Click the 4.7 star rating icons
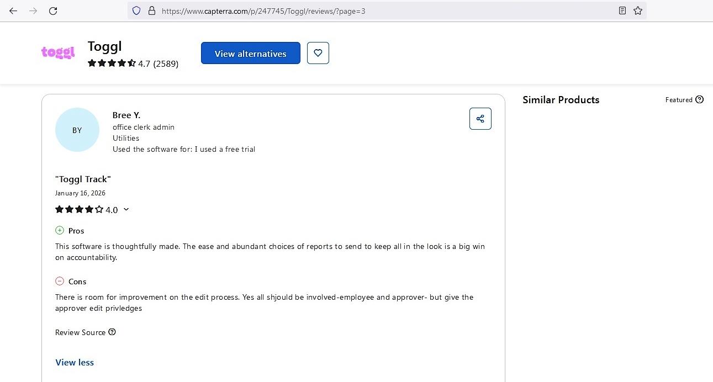 point(112,63)
